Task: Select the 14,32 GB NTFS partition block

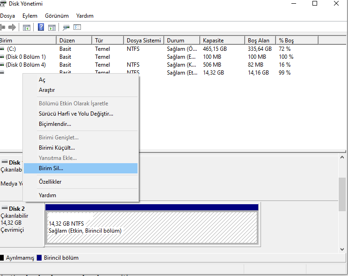Action: [x=152, y=228]
